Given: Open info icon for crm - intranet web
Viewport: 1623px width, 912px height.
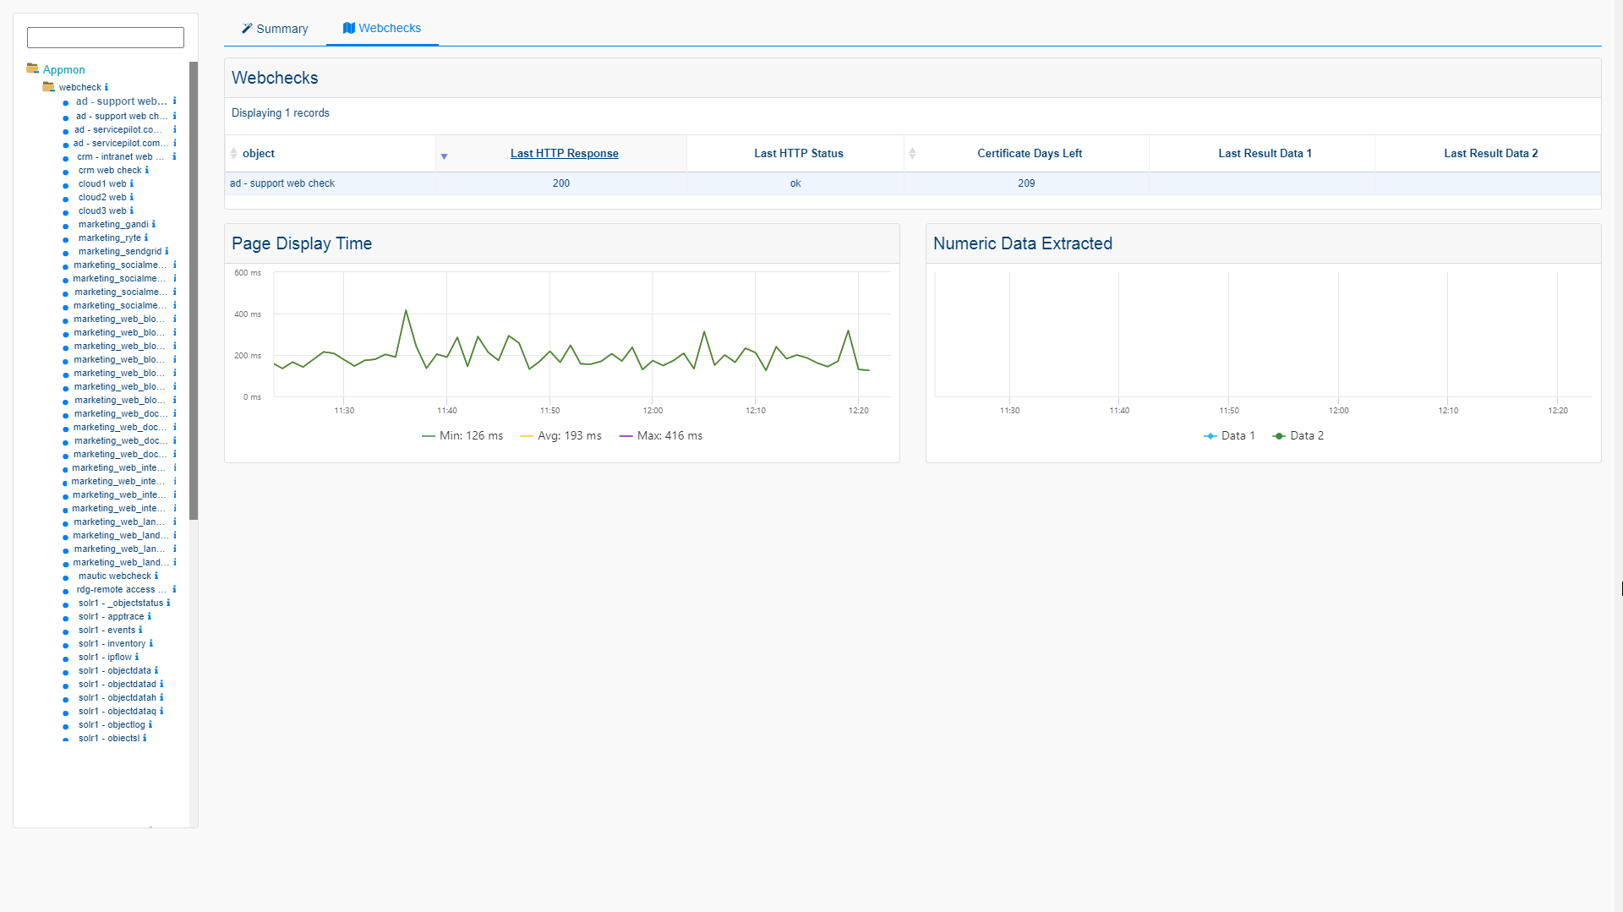Looking at the screenshot, I should [174, 156].
